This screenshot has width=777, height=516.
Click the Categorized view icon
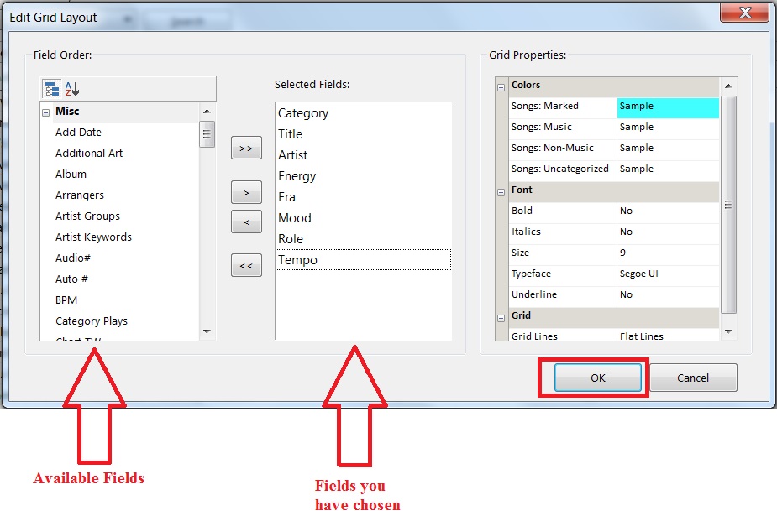(52, 89)
